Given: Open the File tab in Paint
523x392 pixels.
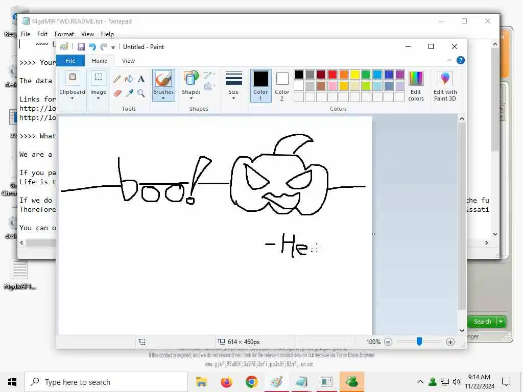Looking at the screenshot, I should click(x=70, y=61).
